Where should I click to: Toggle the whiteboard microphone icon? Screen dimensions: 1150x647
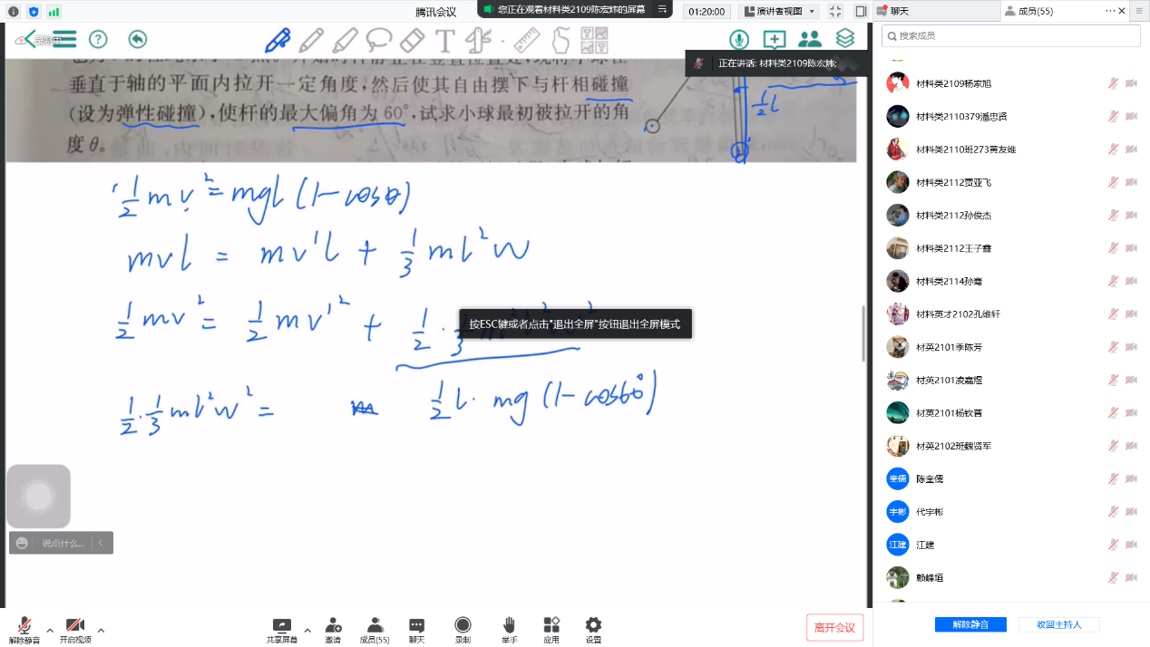tap(739, 39)
